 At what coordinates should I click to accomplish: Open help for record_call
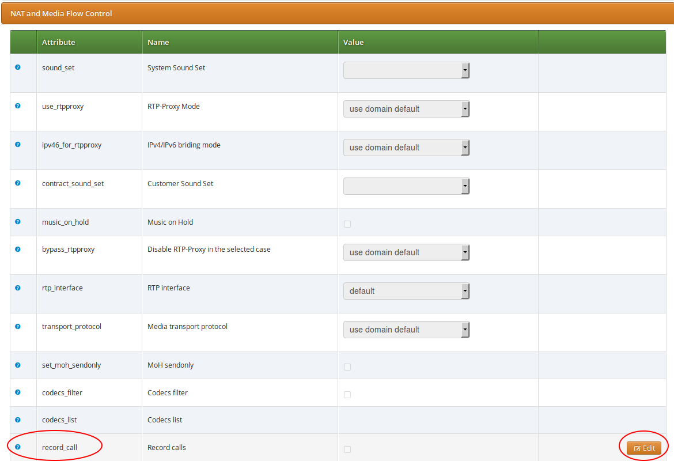(x=17, y=447)
